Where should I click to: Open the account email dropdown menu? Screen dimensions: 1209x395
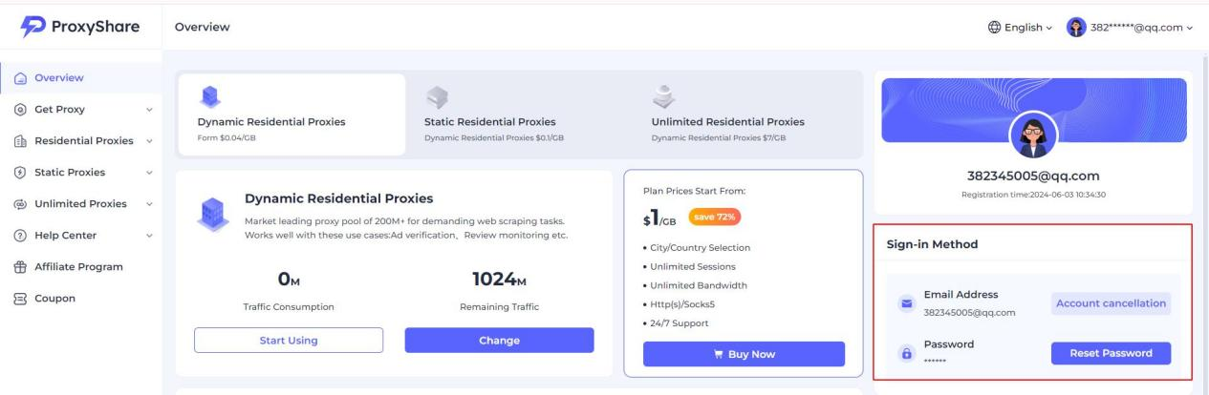click(1132, 27)
